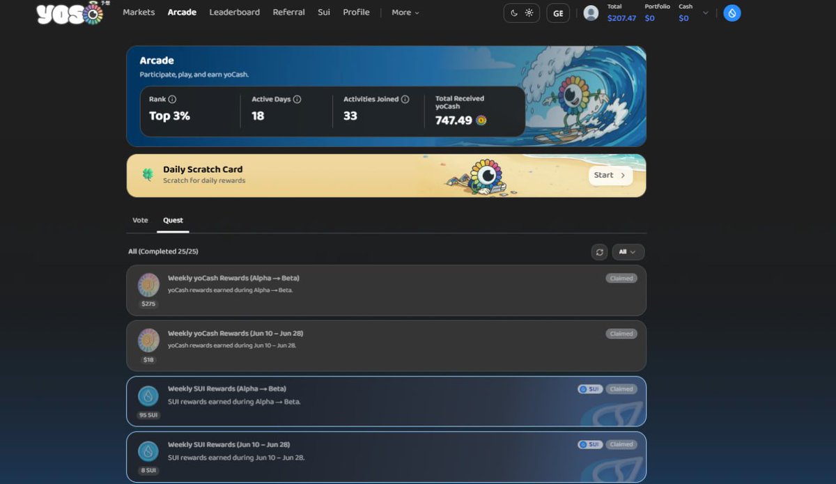This screenshot has width=836, height=484.
Task: Click the Cash $0 value
Action: [683, 18]
